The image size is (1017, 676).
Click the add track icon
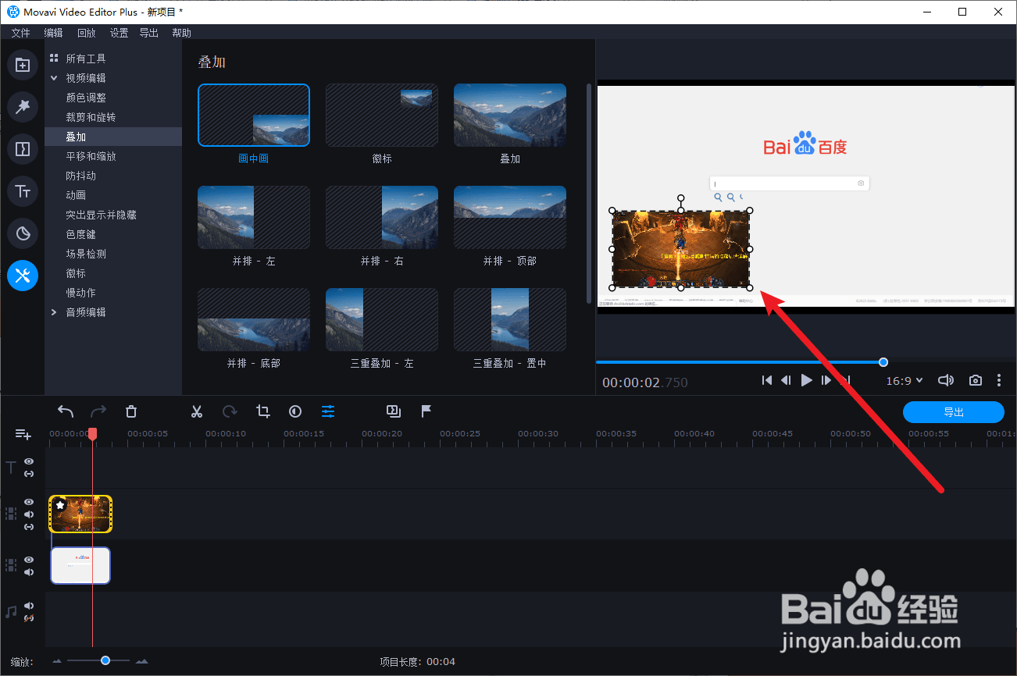tap(23, 434)
